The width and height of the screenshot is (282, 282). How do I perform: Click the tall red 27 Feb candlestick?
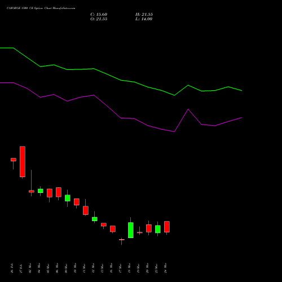pyautogui.click(x=23, y=162)
